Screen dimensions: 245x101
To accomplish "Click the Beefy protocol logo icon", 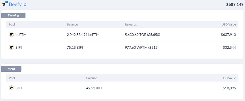I will (4, 4).
